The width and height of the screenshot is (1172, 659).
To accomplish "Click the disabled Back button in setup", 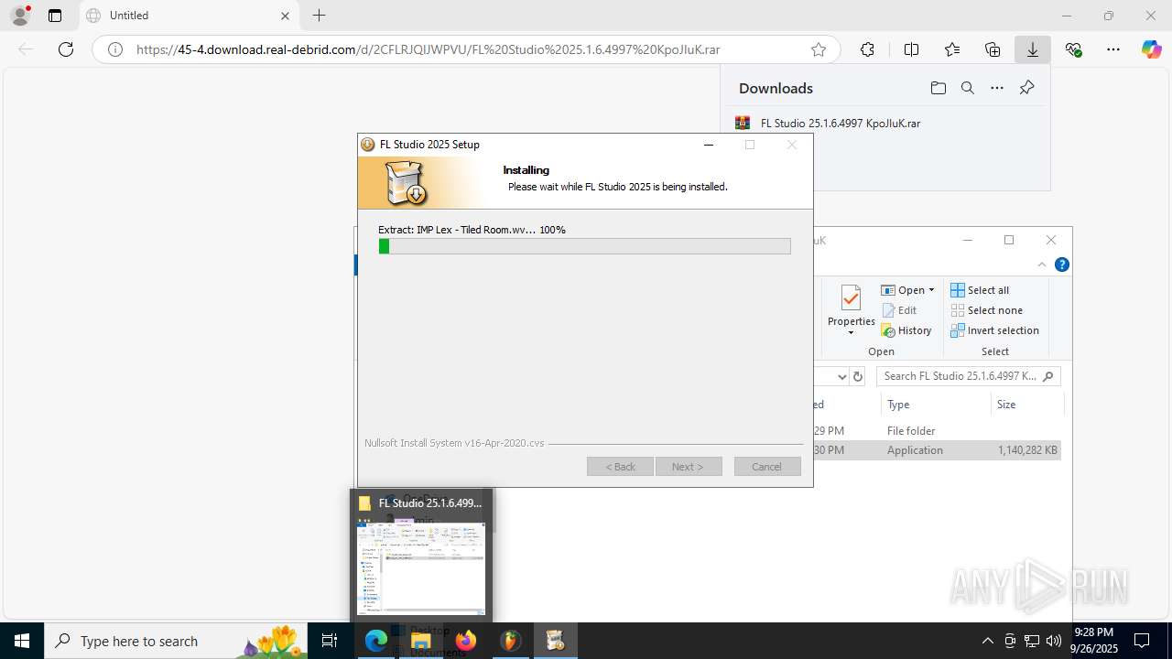I will [620, 467].
